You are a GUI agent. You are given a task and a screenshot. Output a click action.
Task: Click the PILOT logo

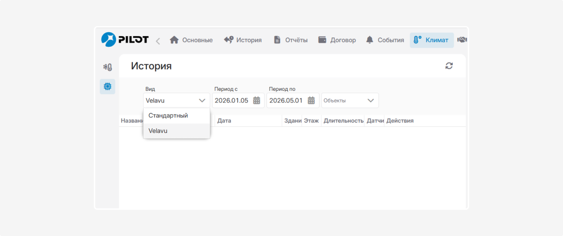125,40
